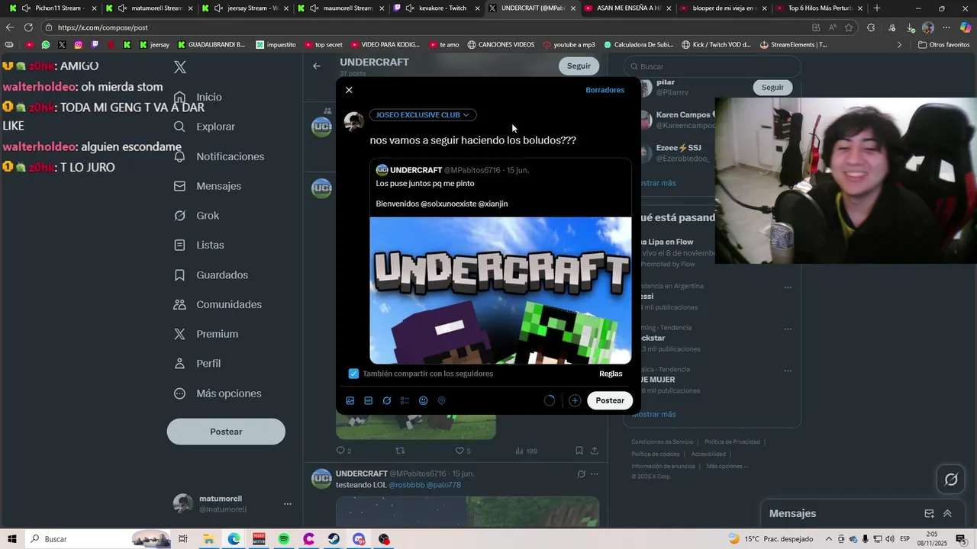Image resolution: width=977 pixels, height=549 pixels.
Task: Open options for the Gaming Tendencia trend
Action: (788, 329)
